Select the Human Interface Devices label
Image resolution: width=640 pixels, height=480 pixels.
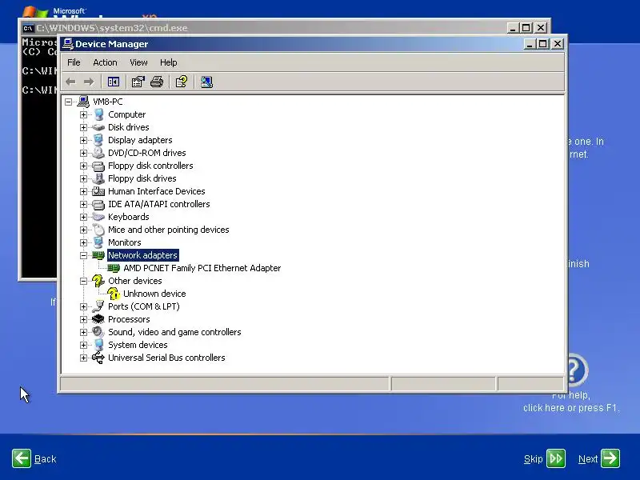156,191
